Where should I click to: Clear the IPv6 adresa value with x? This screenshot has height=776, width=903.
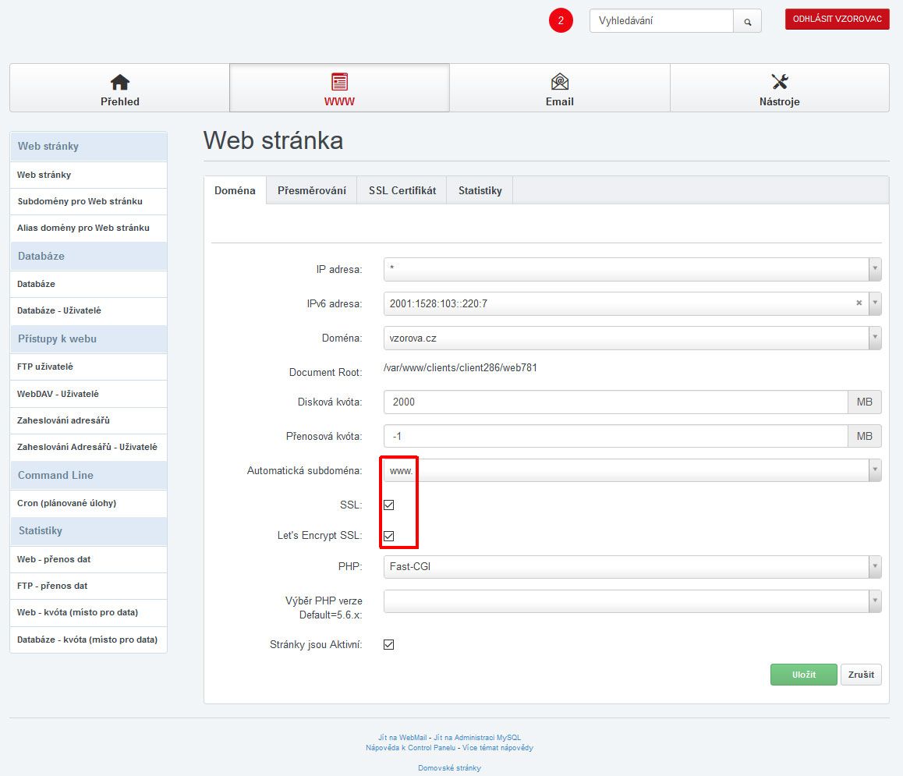point(859,303)
